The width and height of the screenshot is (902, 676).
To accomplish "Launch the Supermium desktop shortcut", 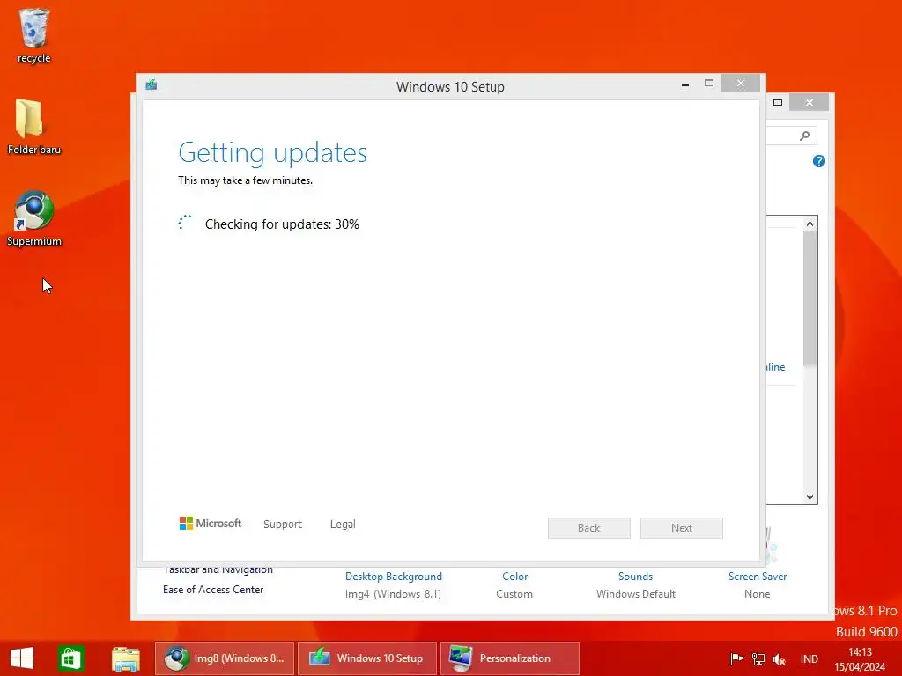I will click(x=34, y=218).
